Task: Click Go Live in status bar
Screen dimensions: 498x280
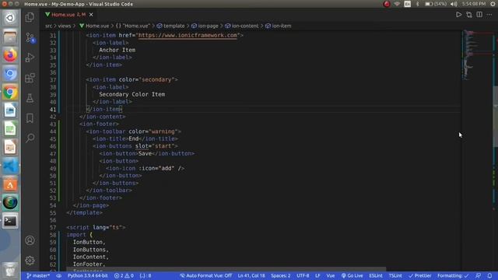Action: (x=352, y=275)
